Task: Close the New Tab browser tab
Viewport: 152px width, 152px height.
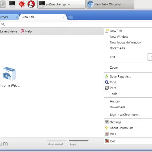Action: coord(64,17)
